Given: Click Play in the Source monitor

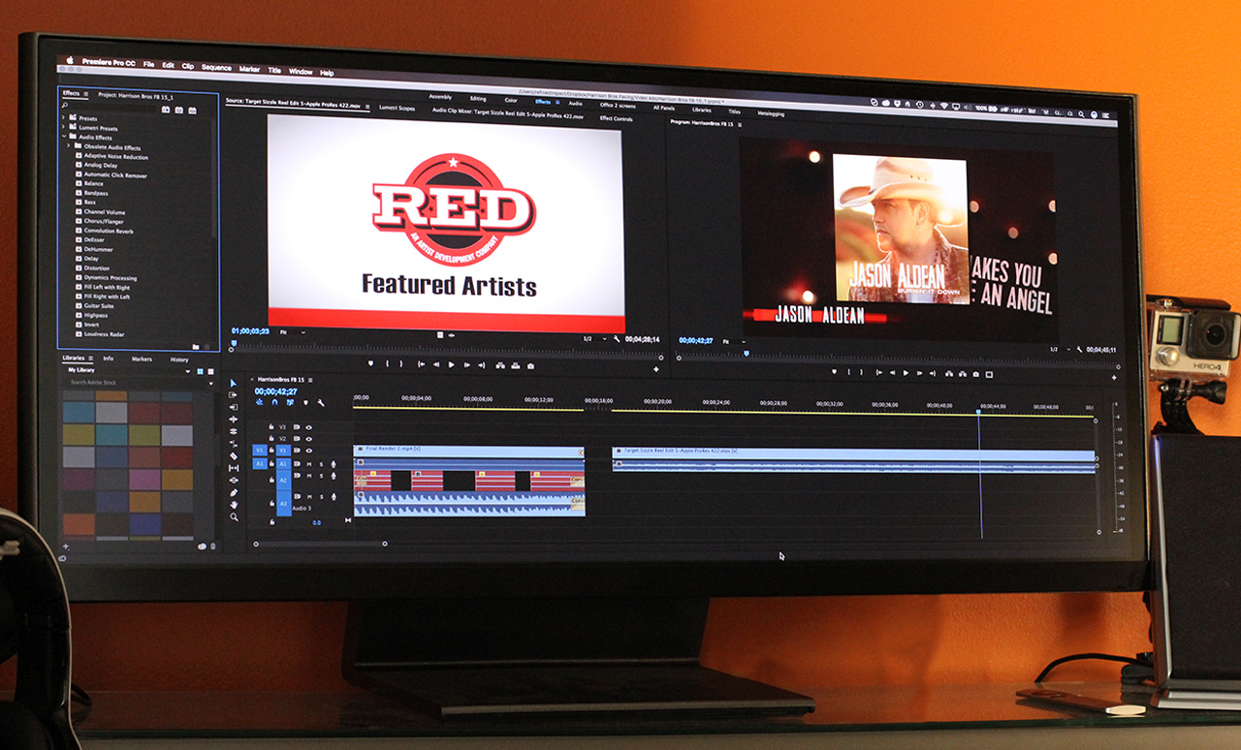Looking at the screenshot, I should (451, 365).
